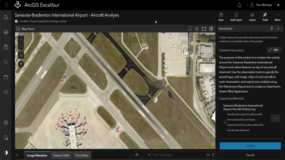Switch to the Time Slider tab
This screenshot has height=160, width=285.
coord(82,155)
